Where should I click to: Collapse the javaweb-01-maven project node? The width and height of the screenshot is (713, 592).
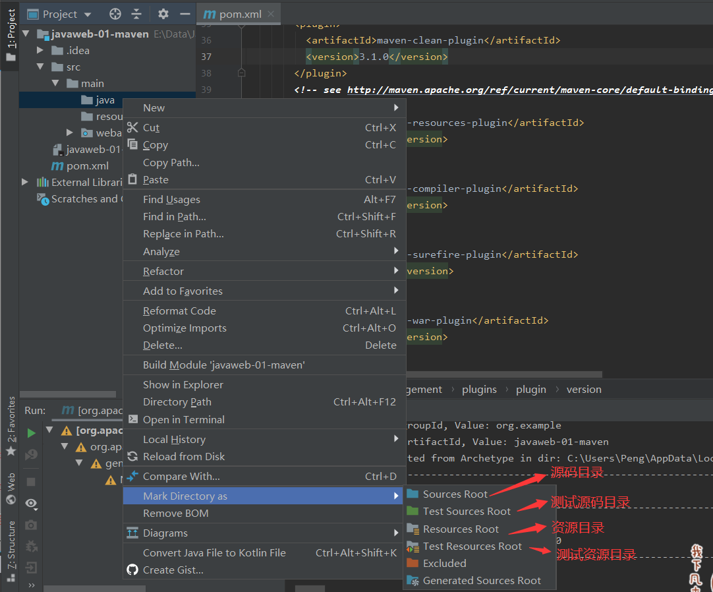(x=26, y=34)
